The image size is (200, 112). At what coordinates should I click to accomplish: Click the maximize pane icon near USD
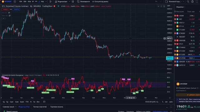tap(164, 6)
